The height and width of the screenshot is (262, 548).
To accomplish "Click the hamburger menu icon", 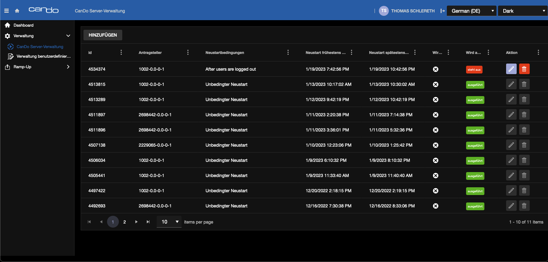I will pyautogui.click(x=6, y=11).
